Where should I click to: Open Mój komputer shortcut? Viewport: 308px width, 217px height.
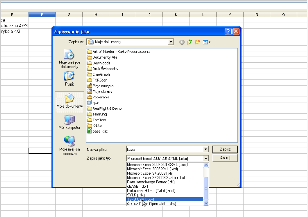[69, 122]
